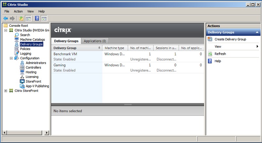Open the Licensing node

coord(32,77)
